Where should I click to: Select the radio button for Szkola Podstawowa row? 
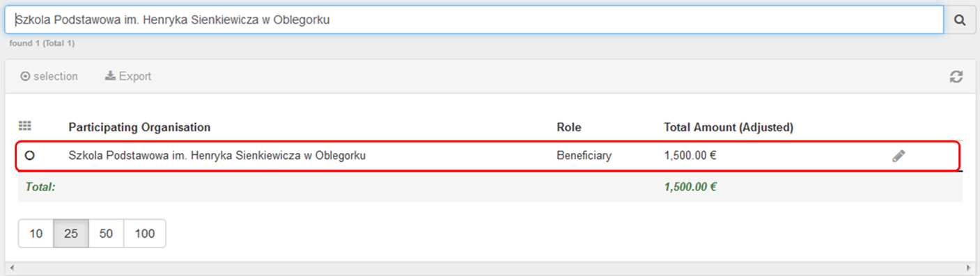pyautogui.click(x=29, y=156)
